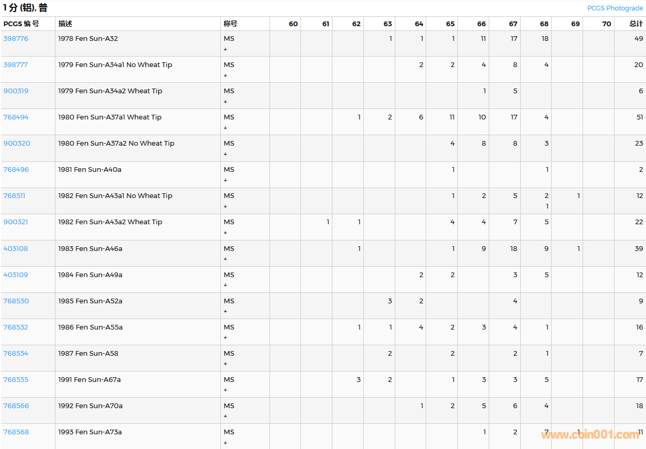Open PCGS number 398777 entry
646x449 pixels.
tap(16, 65)
